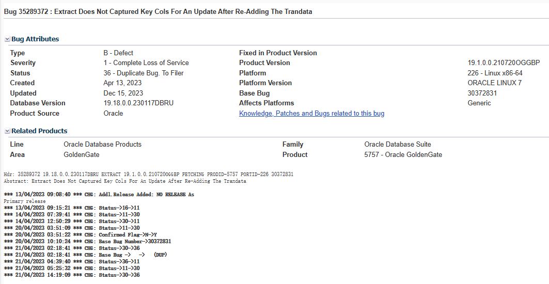The image size is (549, 284).
Task: Open Knowledge, Patches and Bugs link
Action: coord(311,113)
